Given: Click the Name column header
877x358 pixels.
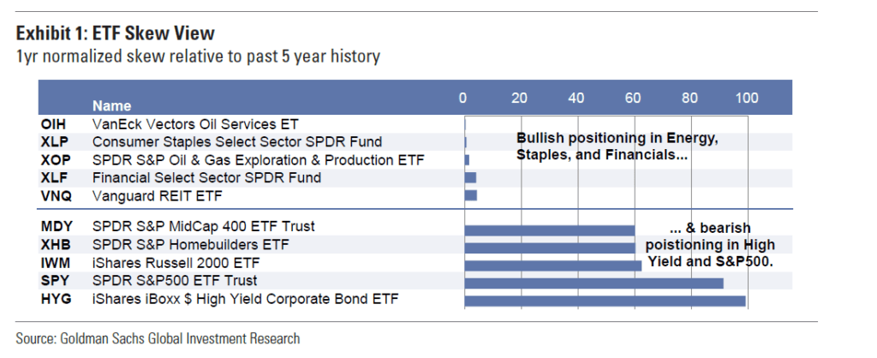Looking at the screenshot, I should (111, 106).
